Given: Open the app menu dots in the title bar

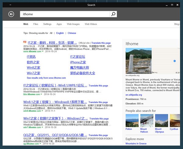Looking at the screenshot, I should click(10, 5).
